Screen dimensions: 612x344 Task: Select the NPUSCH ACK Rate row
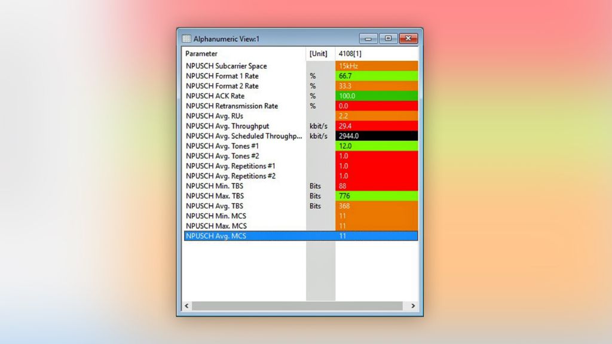(215, 96)
